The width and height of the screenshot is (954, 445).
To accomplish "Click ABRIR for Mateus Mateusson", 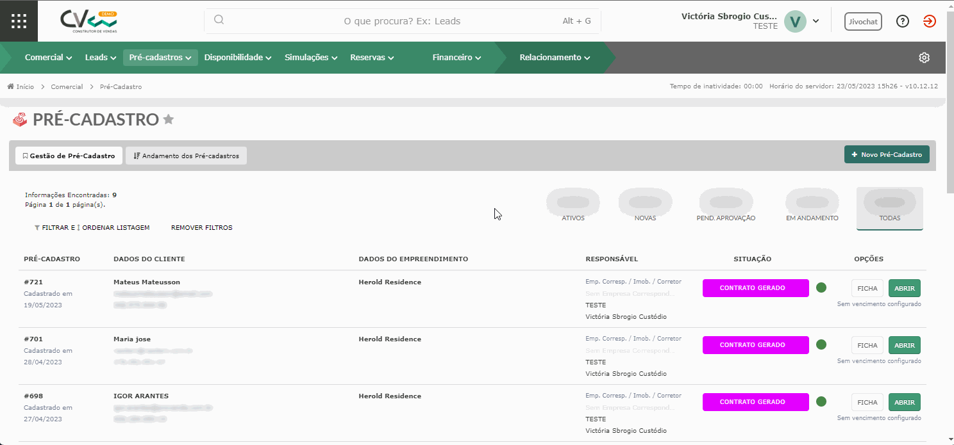I will [905, 288].
